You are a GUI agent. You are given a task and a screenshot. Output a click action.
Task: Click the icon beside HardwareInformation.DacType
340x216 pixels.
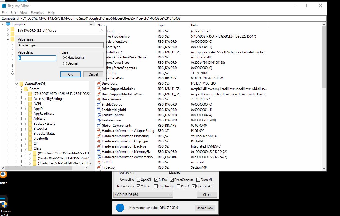99,146
